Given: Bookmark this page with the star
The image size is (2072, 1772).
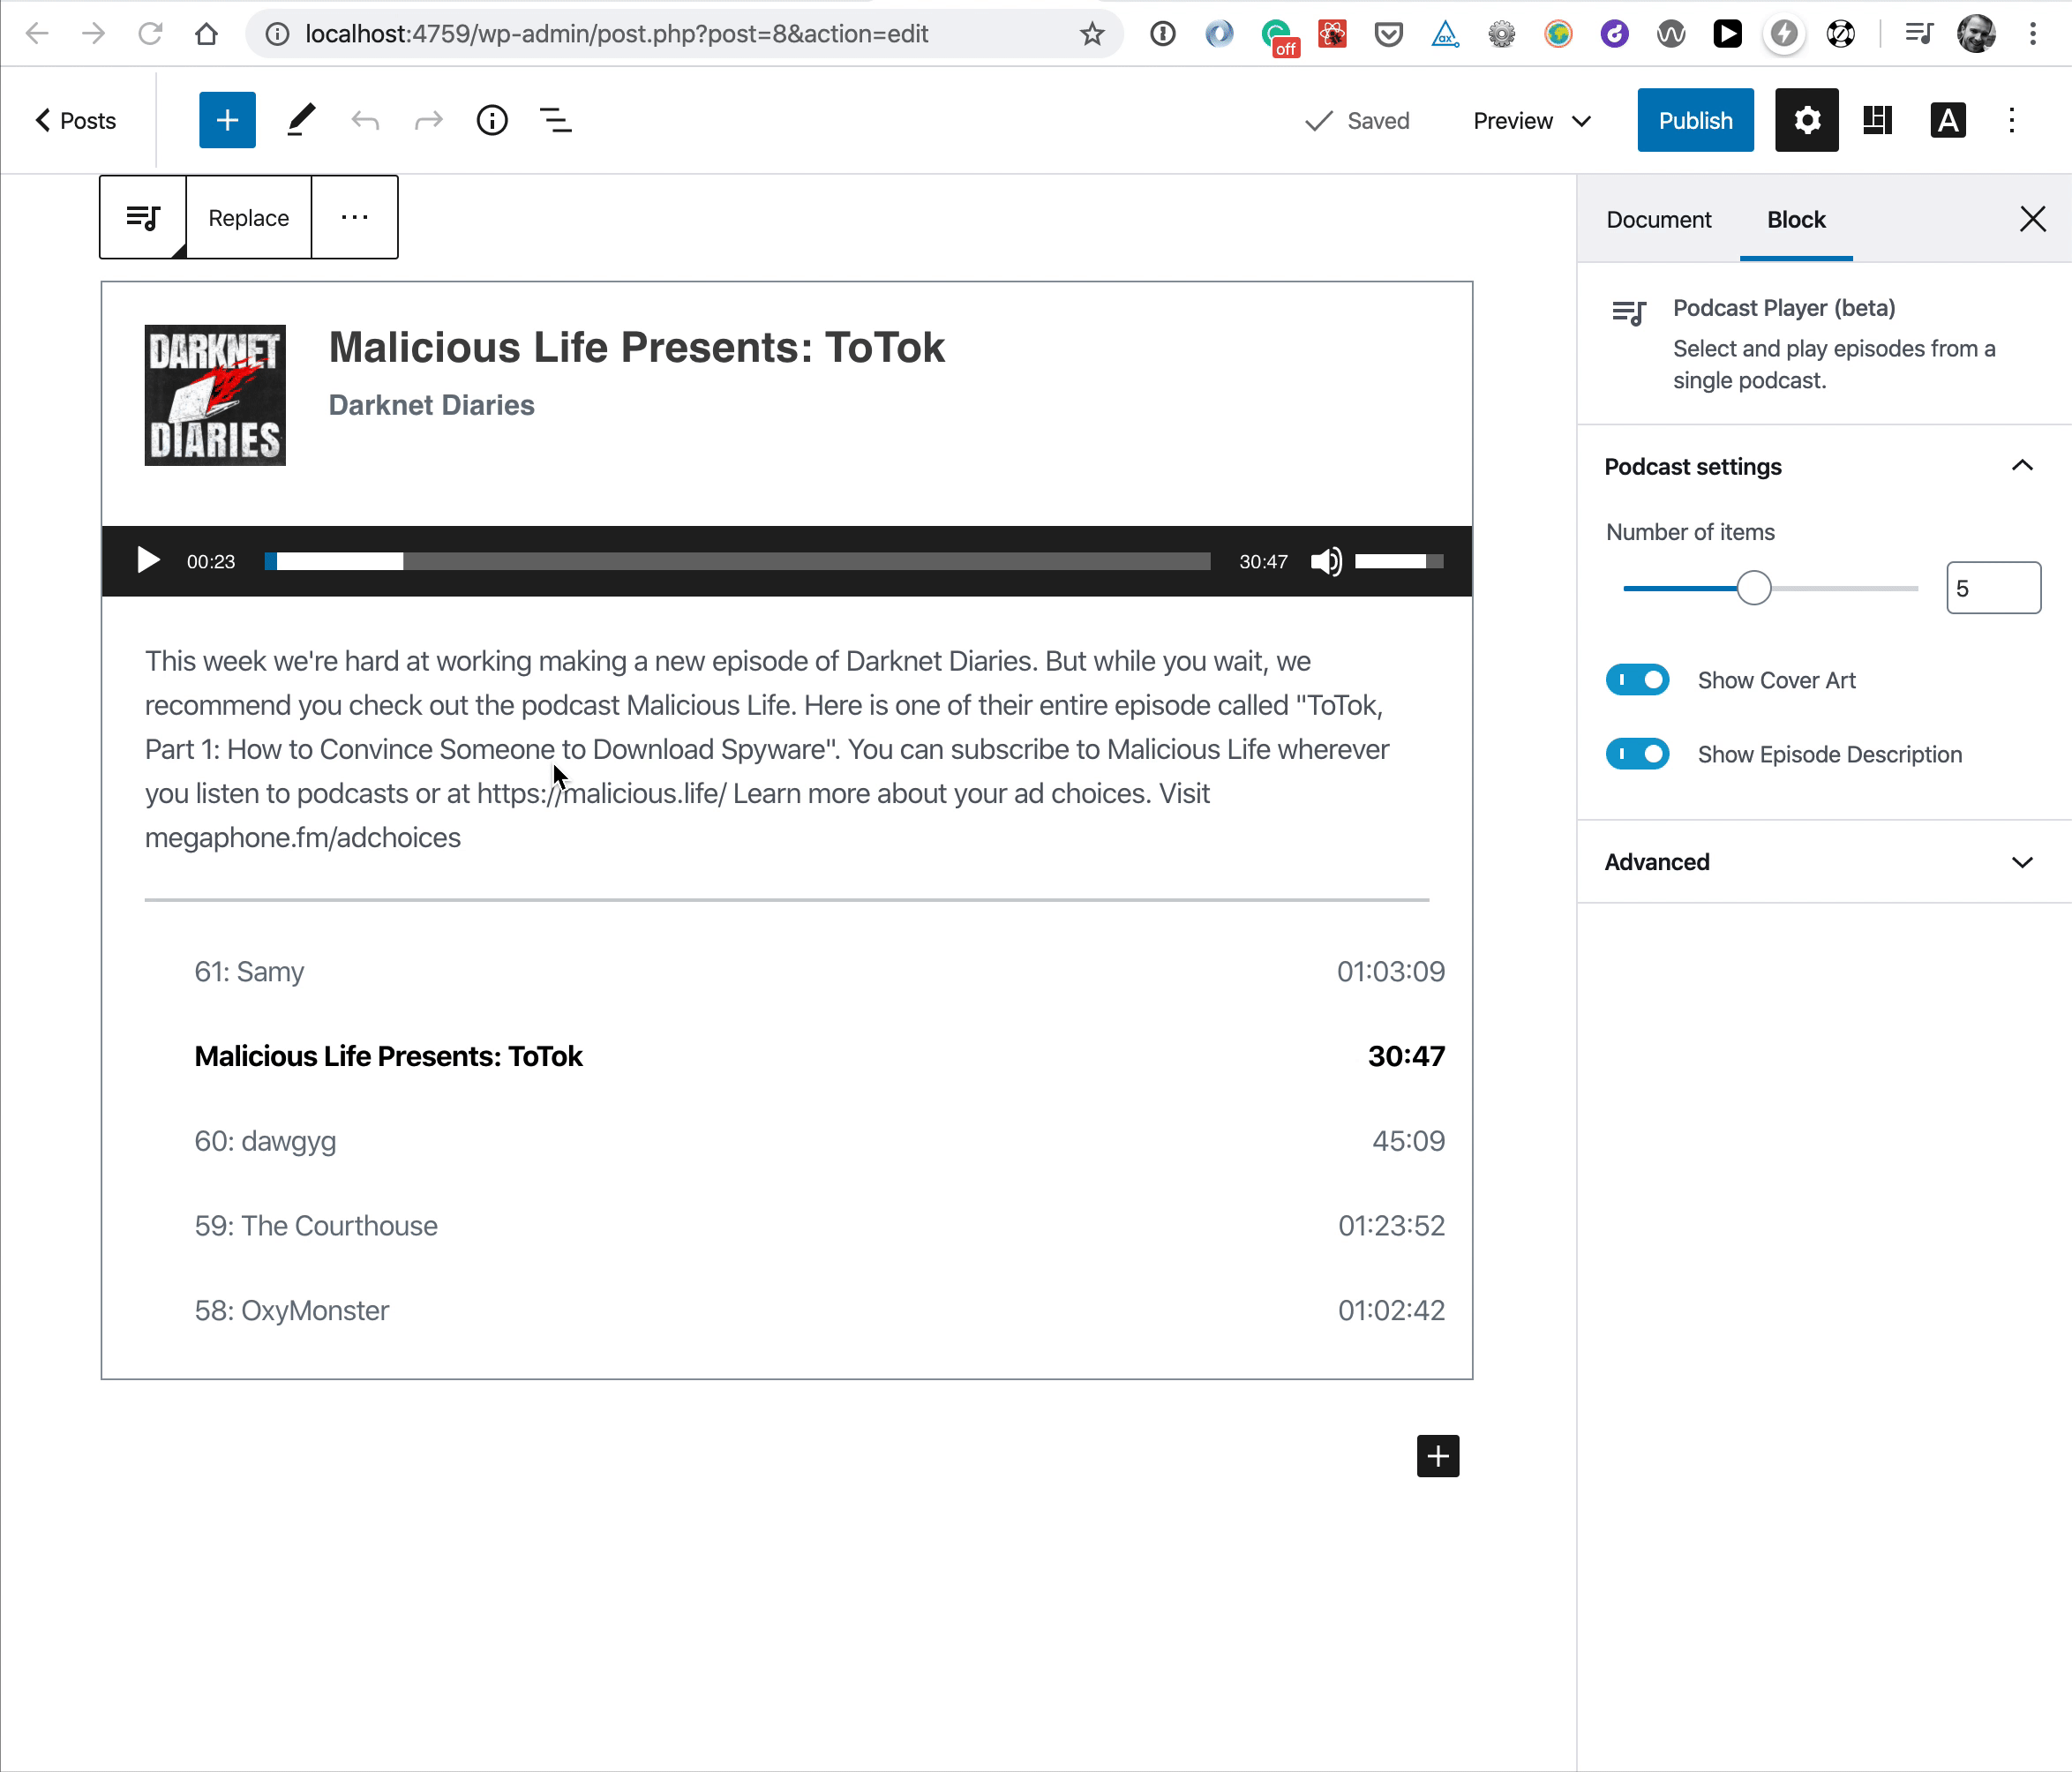Looking at the screenshot, I should pyautogui.click(x=1092, y=34).
